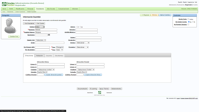The image size is (199, 112).
Task: Click the Salir logout link
Action: click(x=196, y=2)
